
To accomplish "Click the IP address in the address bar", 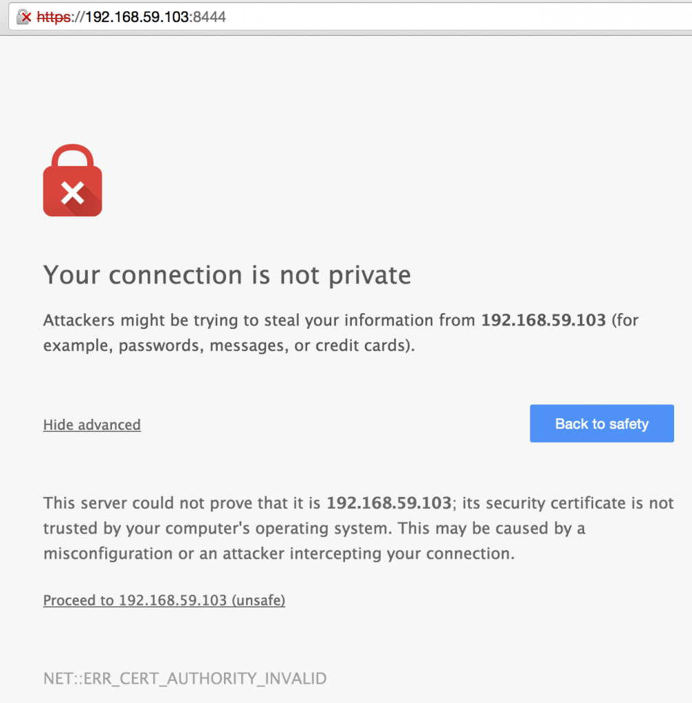I will point(137,17).
